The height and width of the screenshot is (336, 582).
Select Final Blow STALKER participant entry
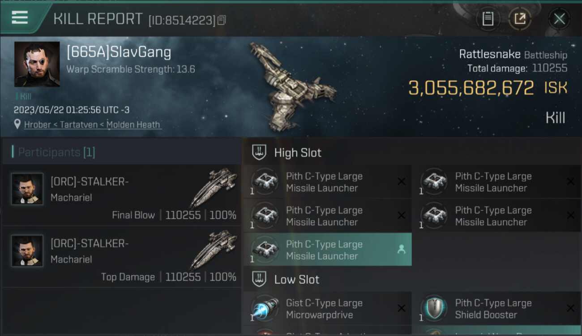[122, 195]
